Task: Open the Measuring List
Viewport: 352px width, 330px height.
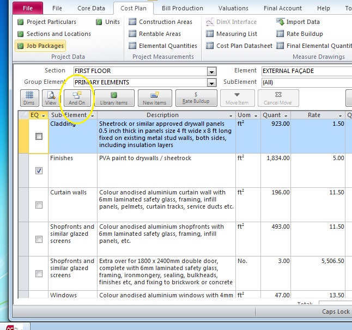Action: tap(232, 34)
